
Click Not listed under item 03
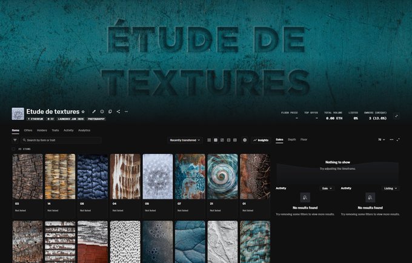(x=20, y=210)
